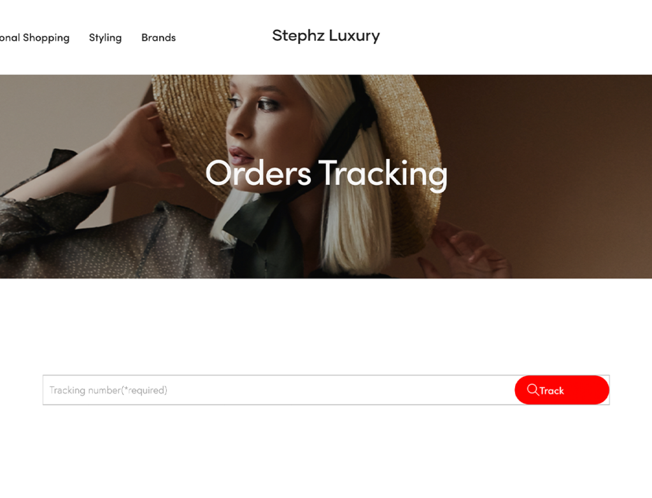Click the middle of the tracking number box
The height and width of the screenshot is (498, 652).
click(279, 390)
